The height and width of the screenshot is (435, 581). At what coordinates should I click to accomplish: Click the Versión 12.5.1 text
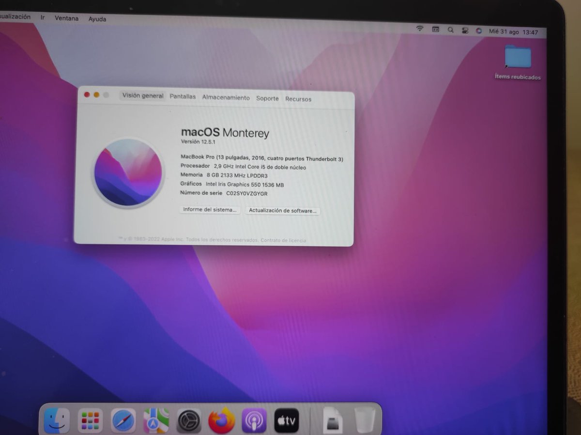pos(198,141)
